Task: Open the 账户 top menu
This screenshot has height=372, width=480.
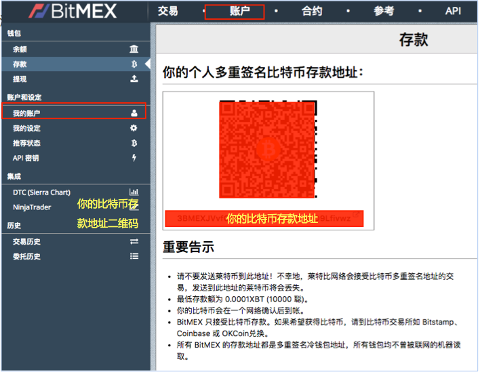Action: point(240,11)
